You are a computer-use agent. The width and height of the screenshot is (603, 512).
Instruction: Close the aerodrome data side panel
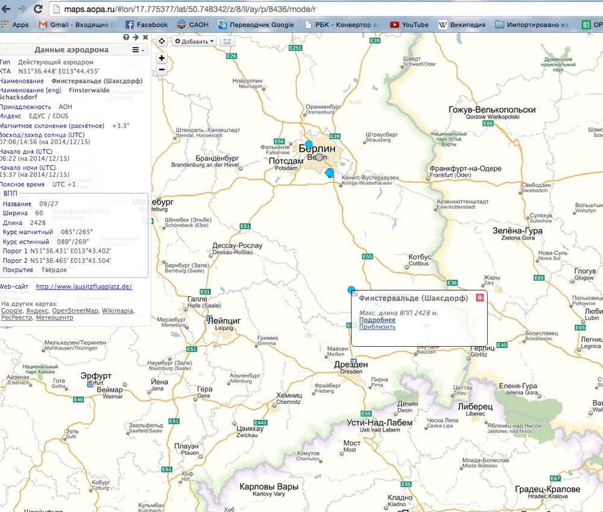pos(145,37)
